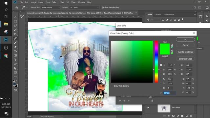This screenshot has height=118, width=210.
Task: Click OK in Color Picker
Action: pos(185,40)
